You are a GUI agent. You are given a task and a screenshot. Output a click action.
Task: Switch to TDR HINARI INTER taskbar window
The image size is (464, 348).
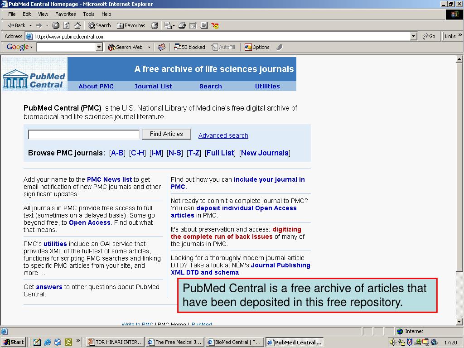point(115,342)
